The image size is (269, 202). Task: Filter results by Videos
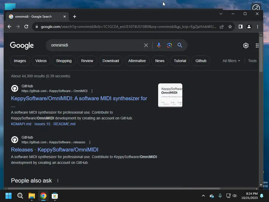pos(41,61)
